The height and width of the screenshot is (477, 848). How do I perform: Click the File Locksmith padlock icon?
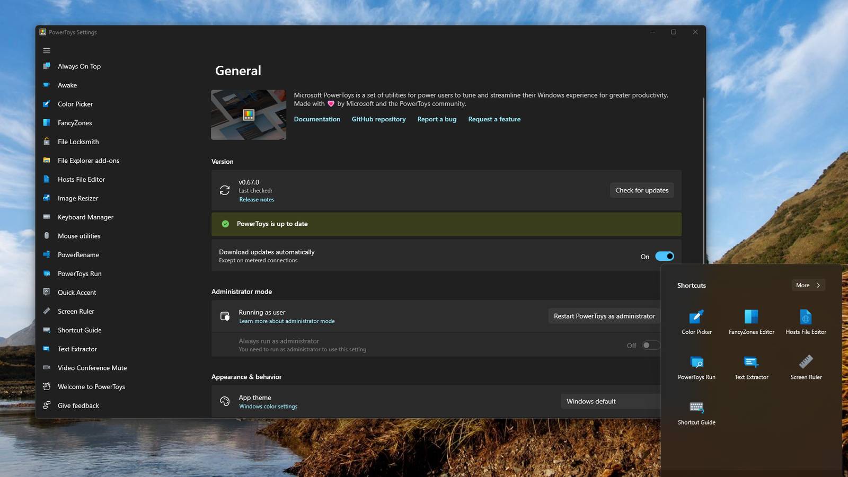point(47,142)
